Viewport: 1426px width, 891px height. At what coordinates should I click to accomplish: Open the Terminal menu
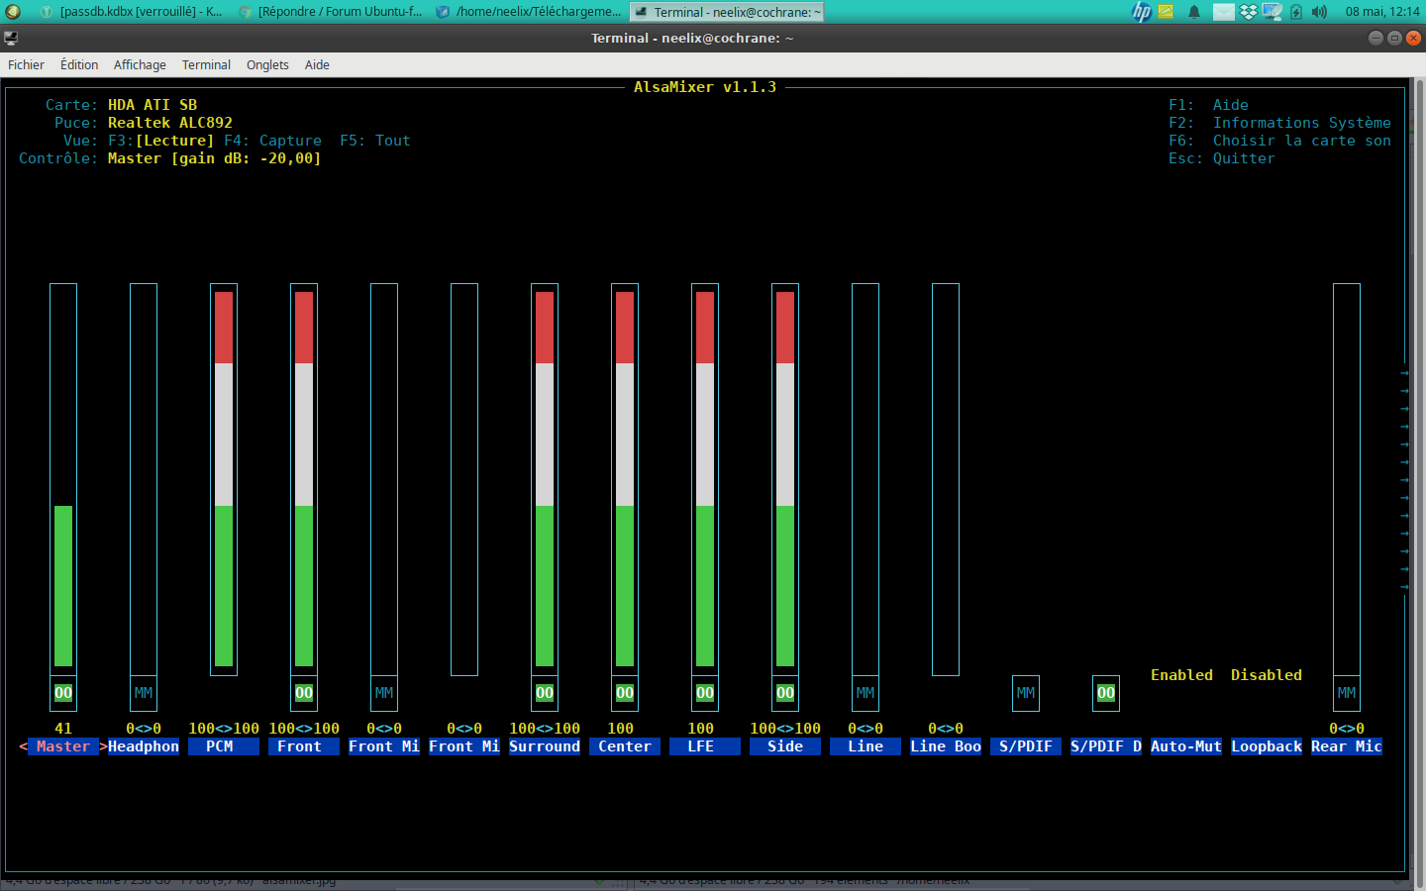(206, 64)
